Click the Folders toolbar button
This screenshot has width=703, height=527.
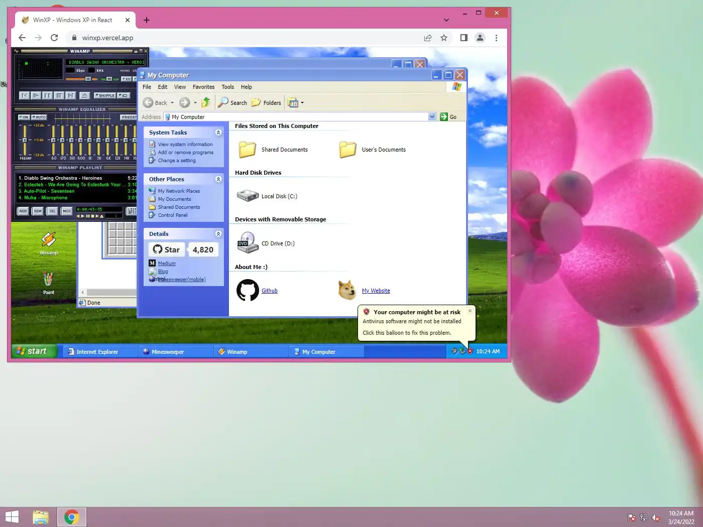[266, 103]
